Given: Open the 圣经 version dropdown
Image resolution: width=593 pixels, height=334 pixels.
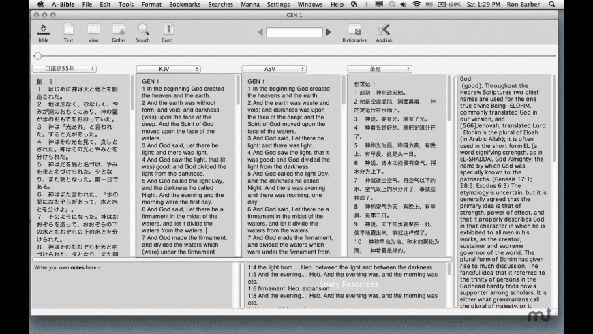Looking at the screenshot, I should [x=380, y=69].
